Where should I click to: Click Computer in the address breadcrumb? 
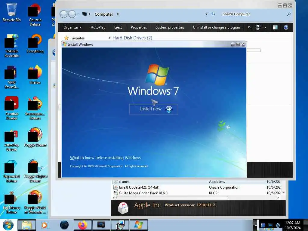104,14
